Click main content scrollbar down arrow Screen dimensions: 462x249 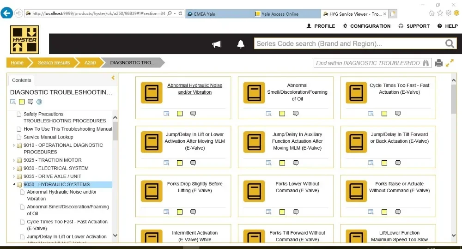tap(454, 235)
